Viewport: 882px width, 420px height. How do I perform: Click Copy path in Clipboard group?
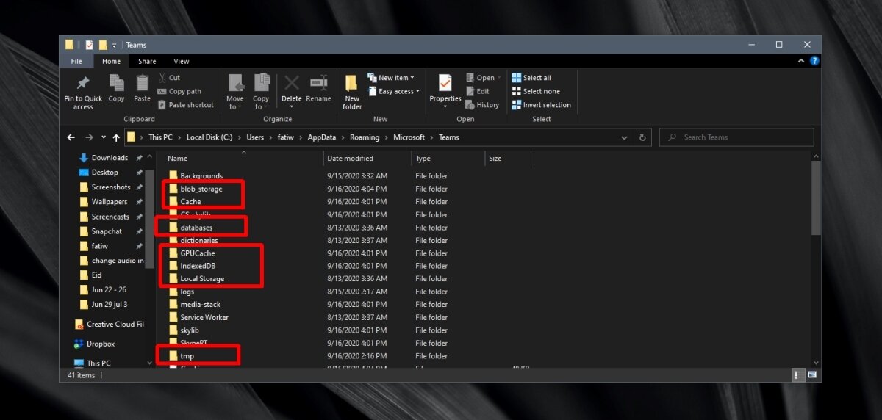[x=179, y=92]
